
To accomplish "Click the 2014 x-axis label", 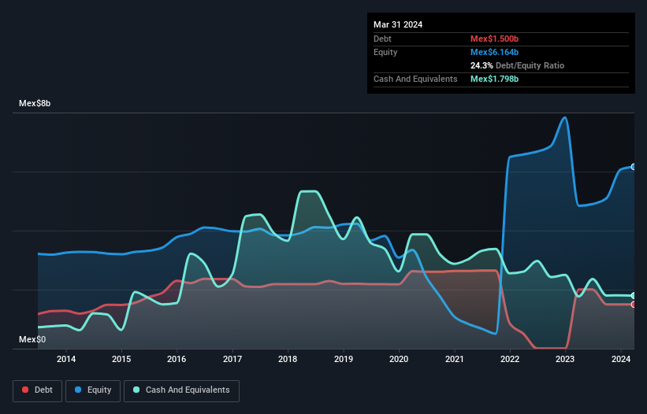I will [x=66, y=359].
